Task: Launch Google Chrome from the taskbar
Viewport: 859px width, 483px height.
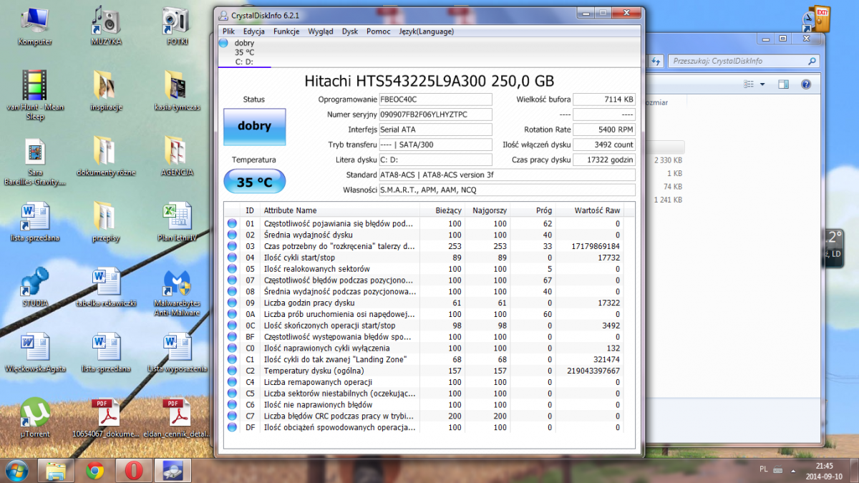Action: pyautogui.click(x=94, y=470)
